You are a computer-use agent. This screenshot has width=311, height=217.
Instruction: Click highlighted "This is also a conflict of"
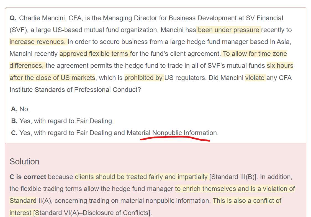(x=247, y=201)
